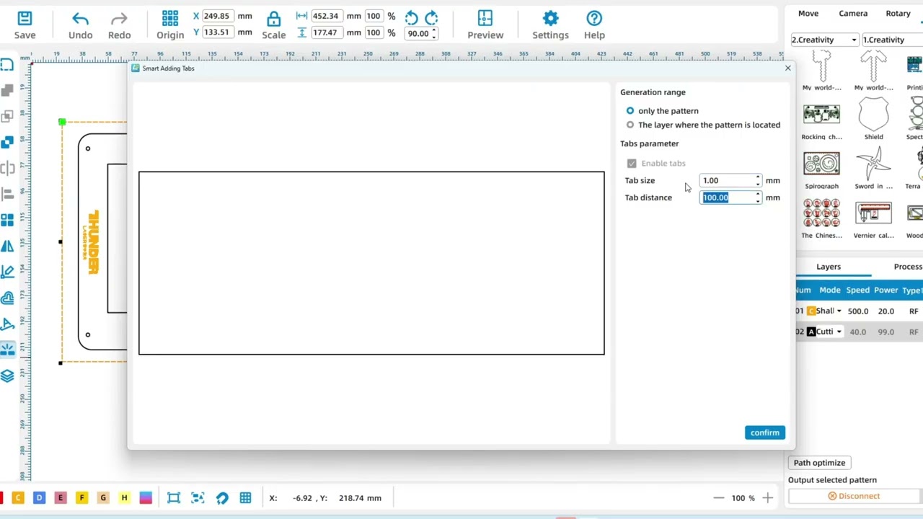Select 'only the pattern' radio option
Image resolution: width=923 pixels, height=519 pixels.
pos(630,111)
